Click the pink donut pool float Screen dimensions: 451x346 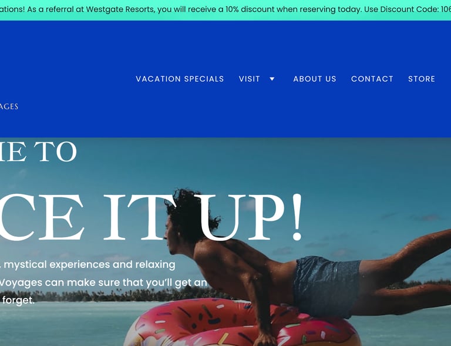click(241, 324)
